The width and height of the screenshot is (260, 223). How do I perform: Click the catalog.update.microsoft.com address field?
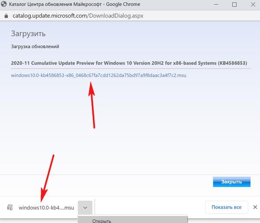[78, 16]
